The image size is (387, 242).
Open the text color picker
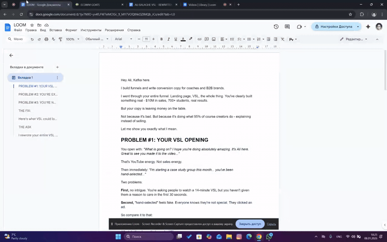183,39
